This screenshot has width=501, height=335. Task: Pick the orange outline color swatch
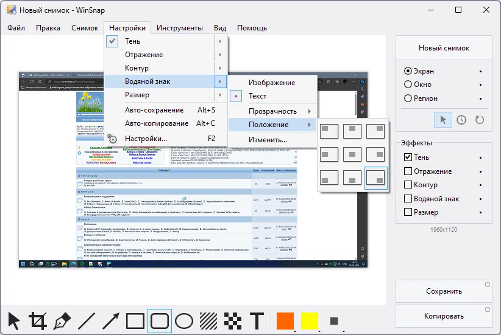click(x=285, y=321)
